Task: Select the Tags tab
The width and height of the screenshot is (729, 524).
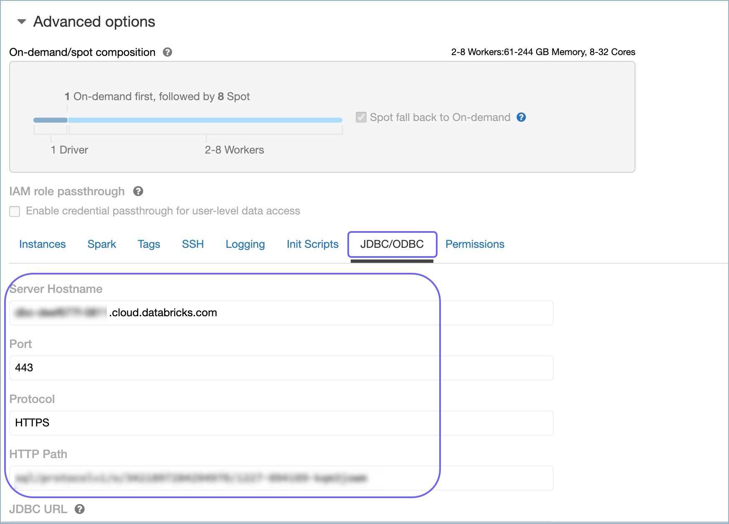Action: [149, 244]
